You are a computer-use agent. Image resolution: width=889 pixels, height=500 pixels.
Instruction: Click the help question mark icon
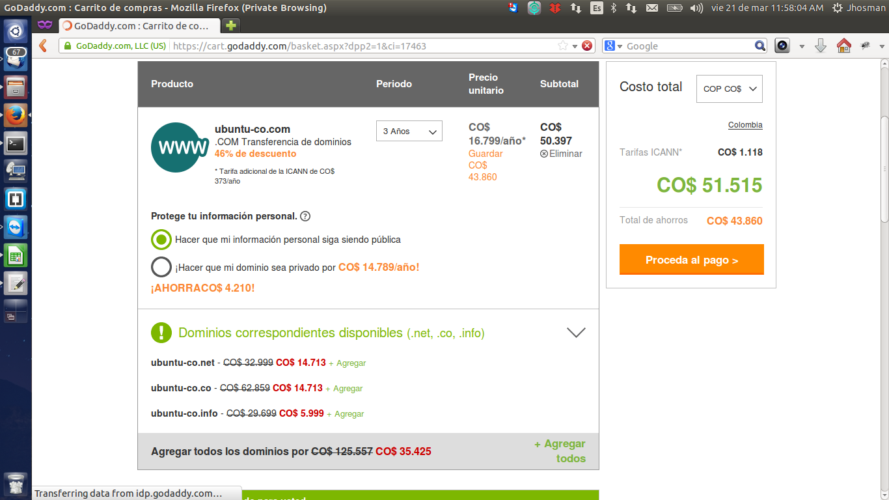(x=305, y=216)
